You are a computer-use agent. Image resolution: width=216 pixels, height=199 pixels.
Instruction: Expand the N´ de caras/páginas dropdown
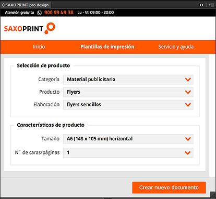(x=128, y=152)
